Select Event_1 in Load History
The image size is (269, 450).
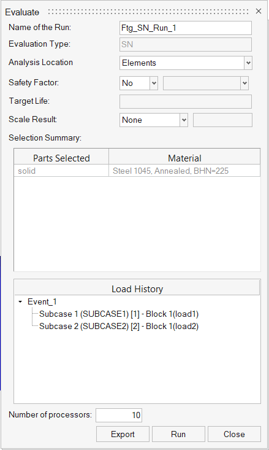coord(42,302)
